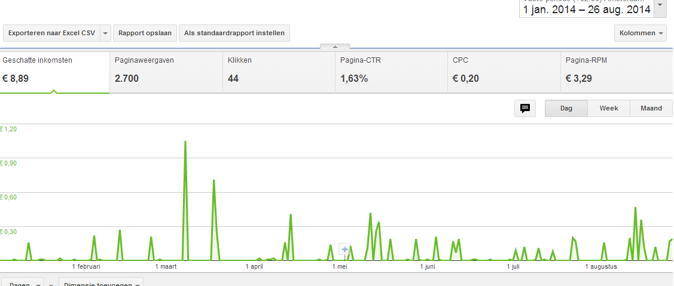
Task: Click the 1 februari axis label
Action: click(86, 267)
